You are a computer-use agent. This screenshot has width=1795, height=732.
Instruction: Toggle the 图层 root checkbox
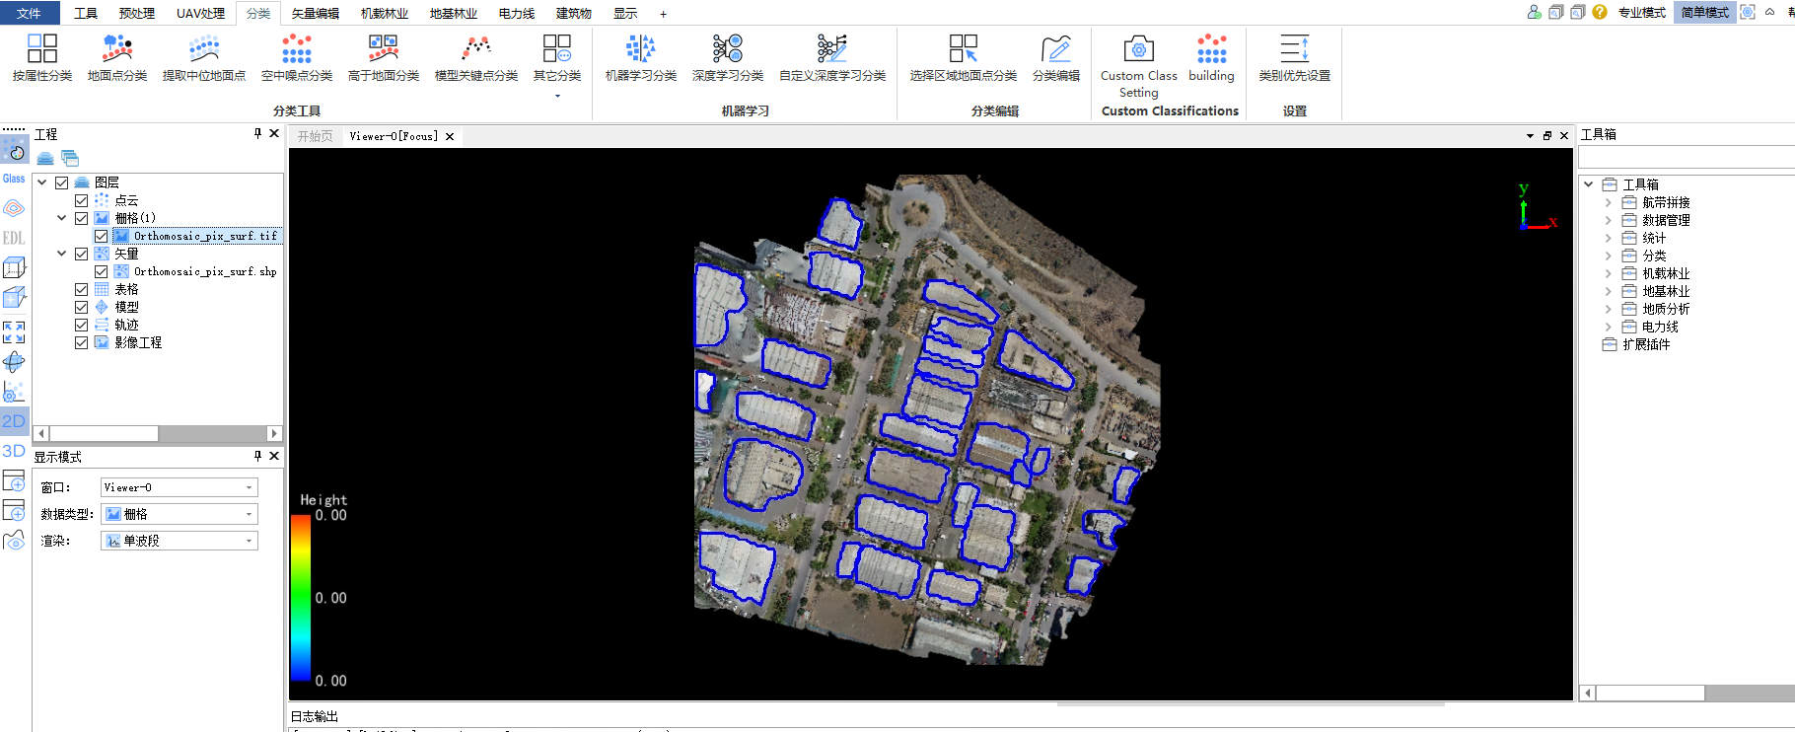62,183
